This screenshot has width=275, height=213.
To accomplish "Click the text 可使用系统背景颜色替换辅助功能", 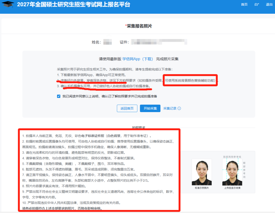I will coord(190,81).
